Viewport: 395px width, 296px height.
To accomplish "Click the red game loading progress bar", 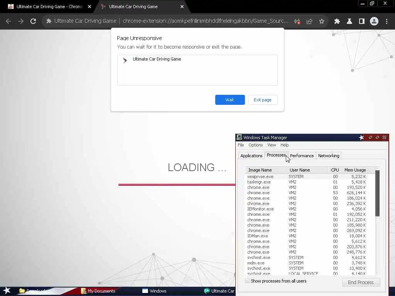I will (x=177, y=185).
